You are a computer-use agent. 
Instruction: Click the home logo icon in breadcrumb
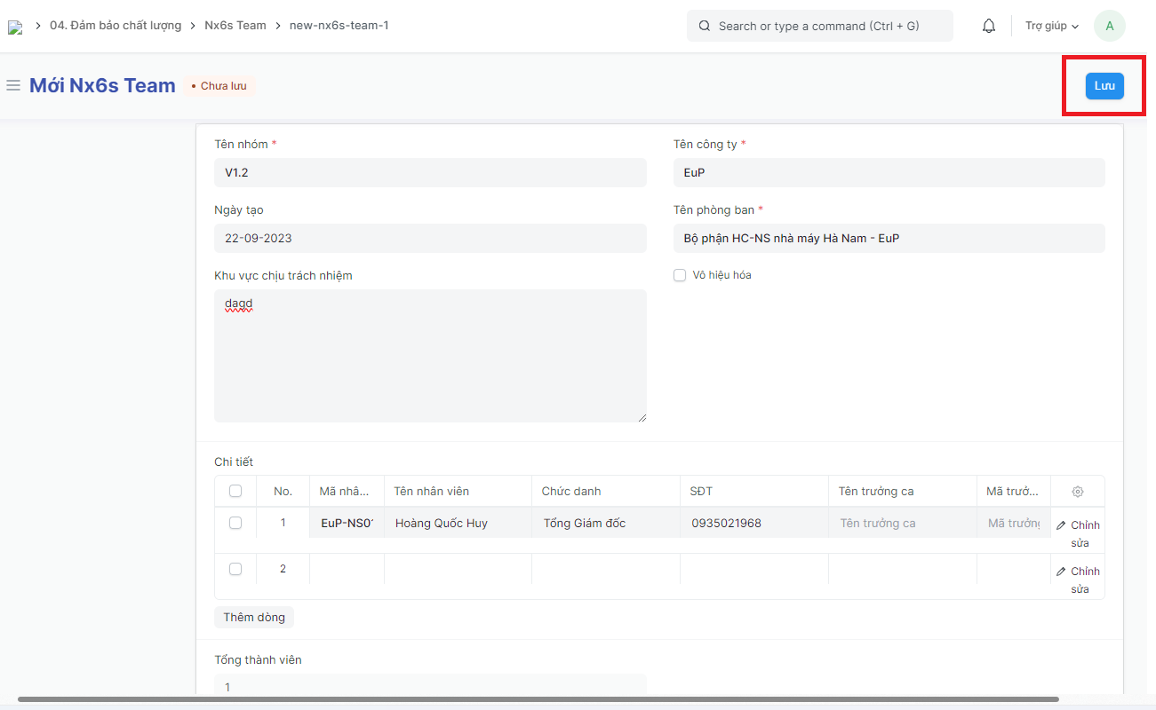15,27
